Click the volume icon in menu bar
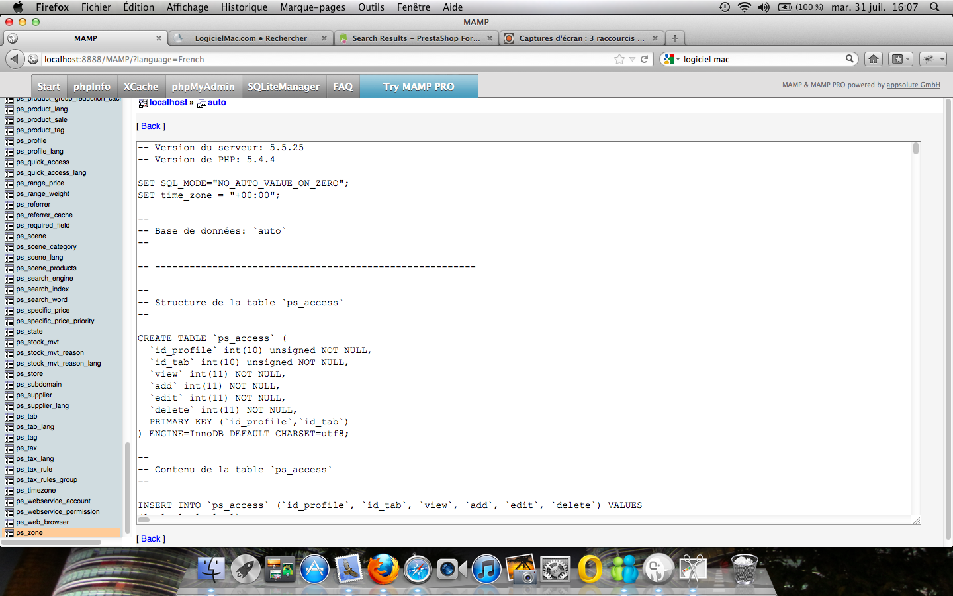The width and height of the screenshot is (953, 596). tap(764, 7)
